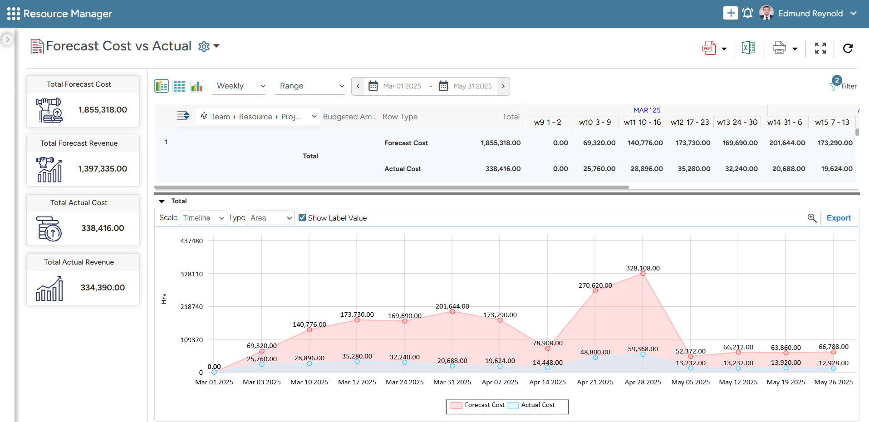Open PDF export options arrow
Image resolution: width=869 pixels, height=422 pixels.
click(724, 49)
